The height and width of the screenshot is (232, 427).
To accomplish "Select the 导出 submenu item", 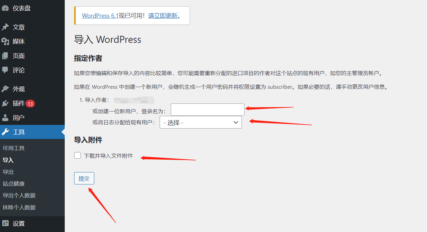I will point(8,172).
